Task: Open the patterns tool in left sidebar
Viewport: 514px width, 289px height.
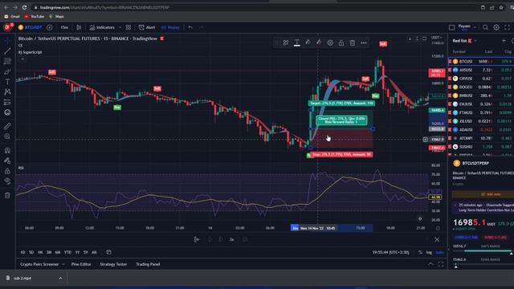Action: point(7,92)
